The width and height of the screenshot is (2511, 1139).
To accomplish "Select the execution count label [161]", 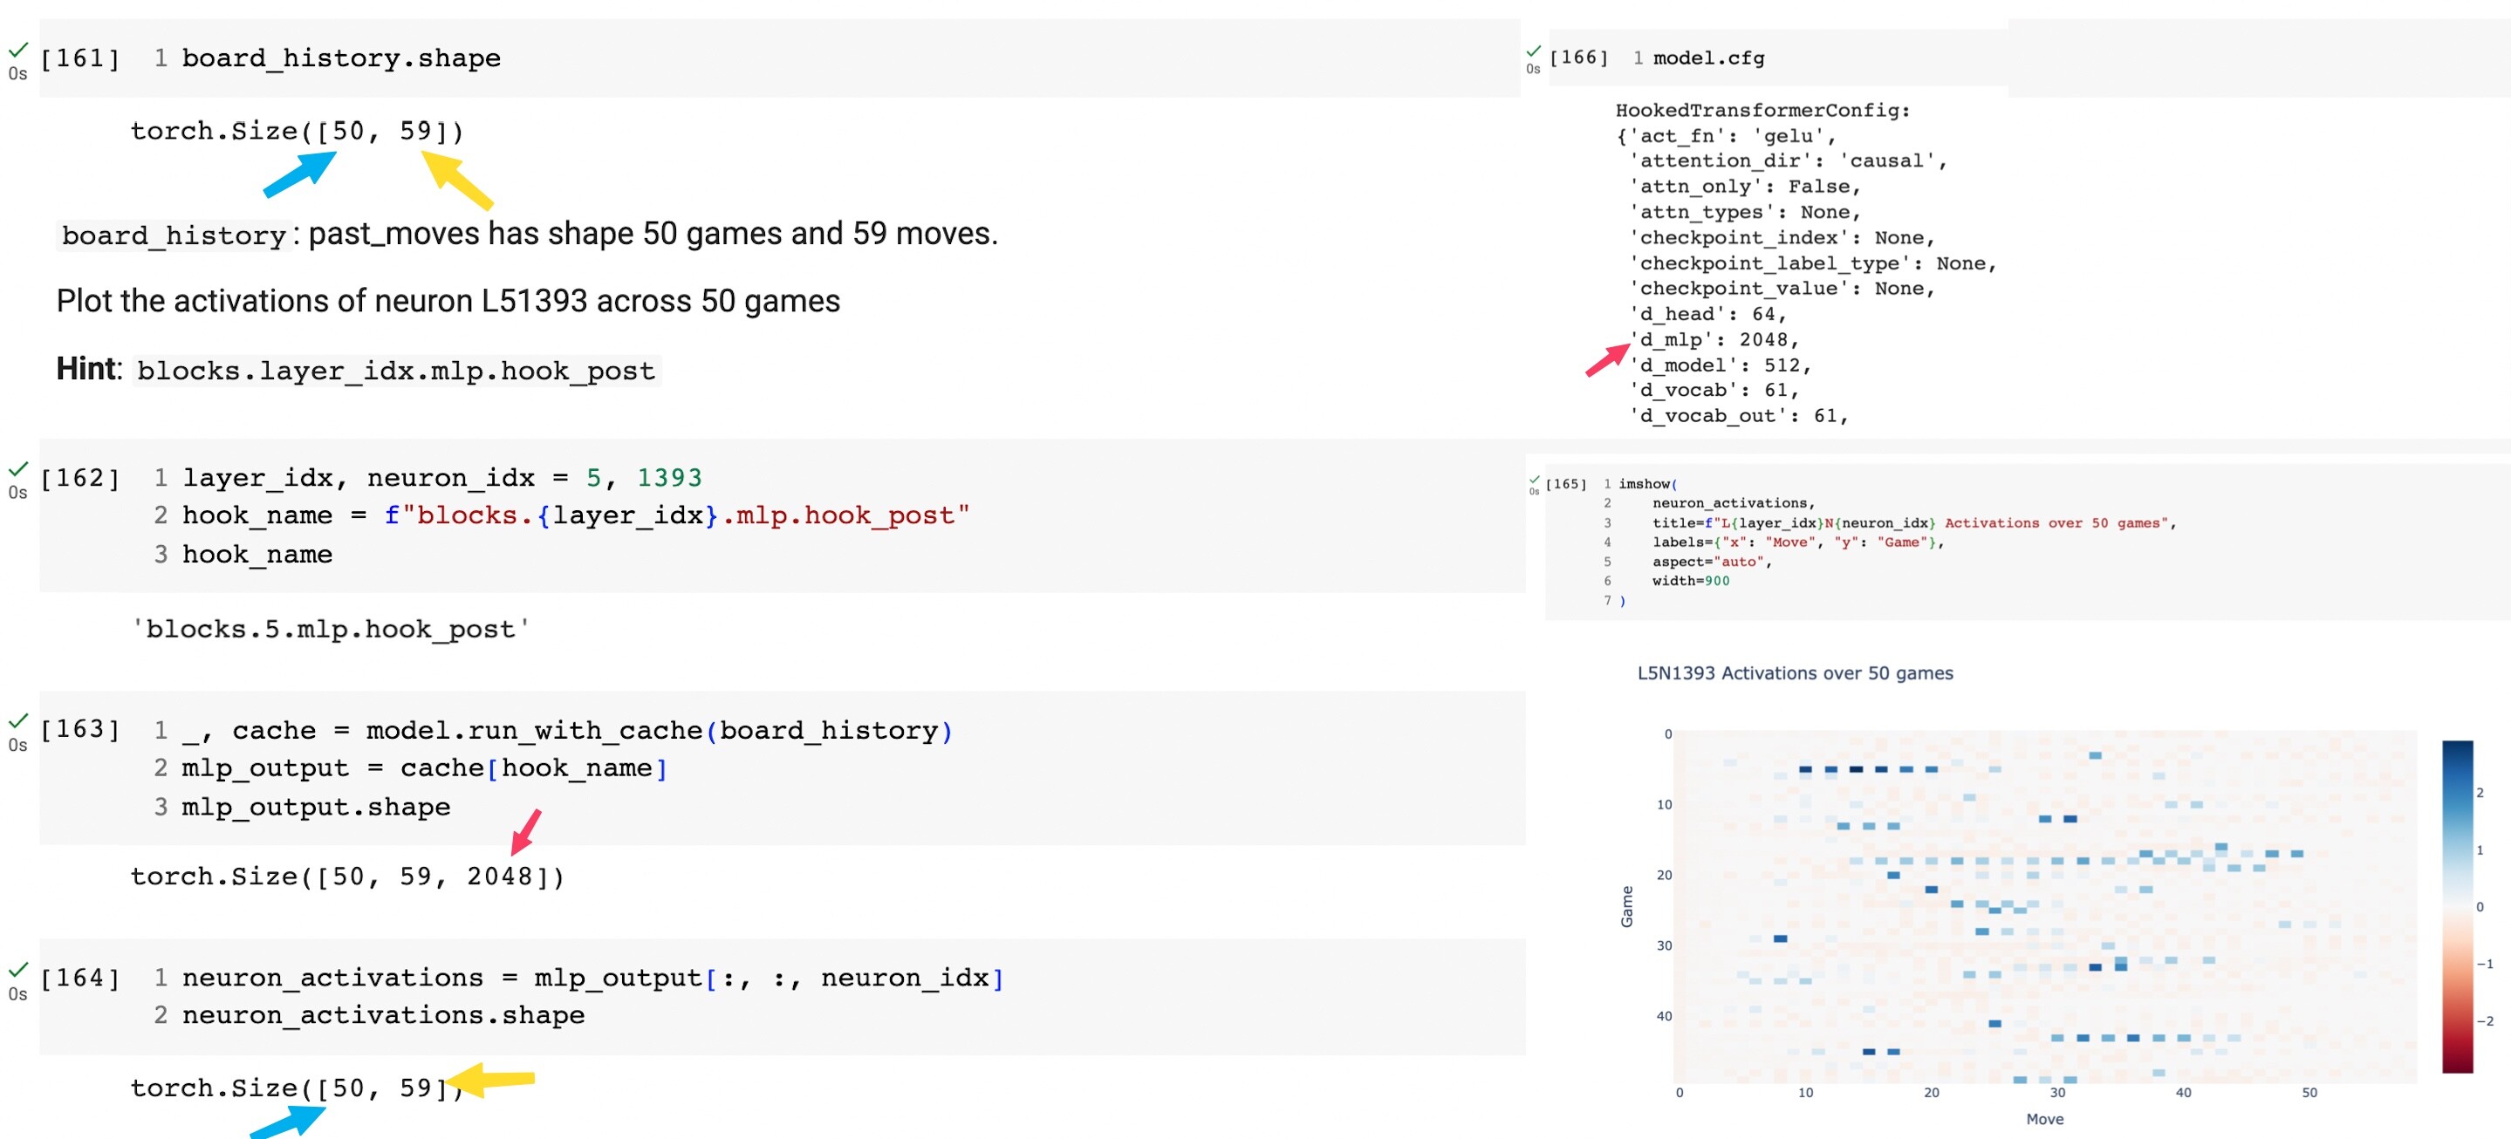I will [80, 58].
